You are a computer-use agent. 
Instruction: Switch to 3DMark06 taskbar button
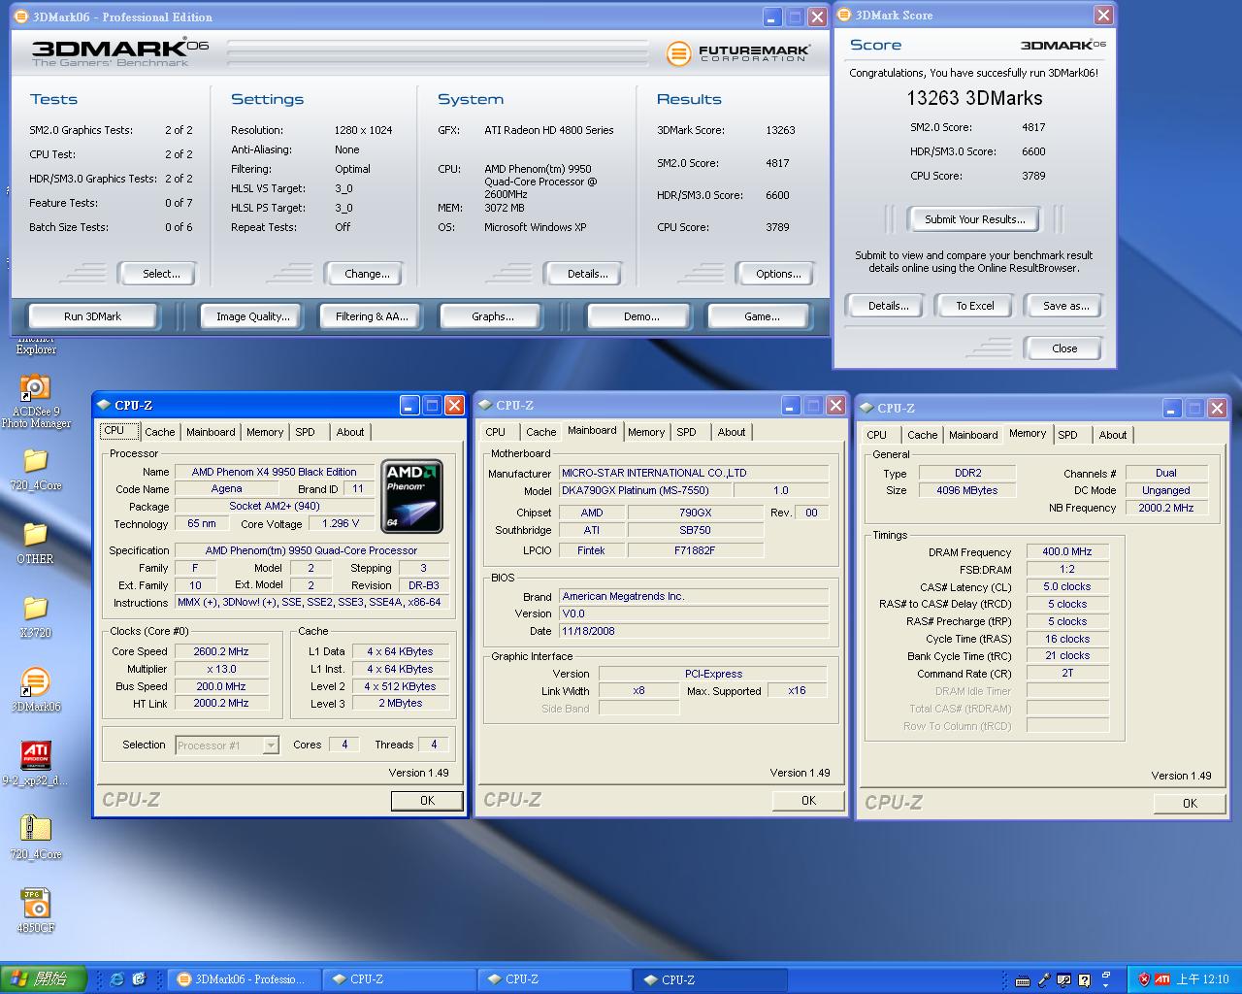tap(242, 979)
